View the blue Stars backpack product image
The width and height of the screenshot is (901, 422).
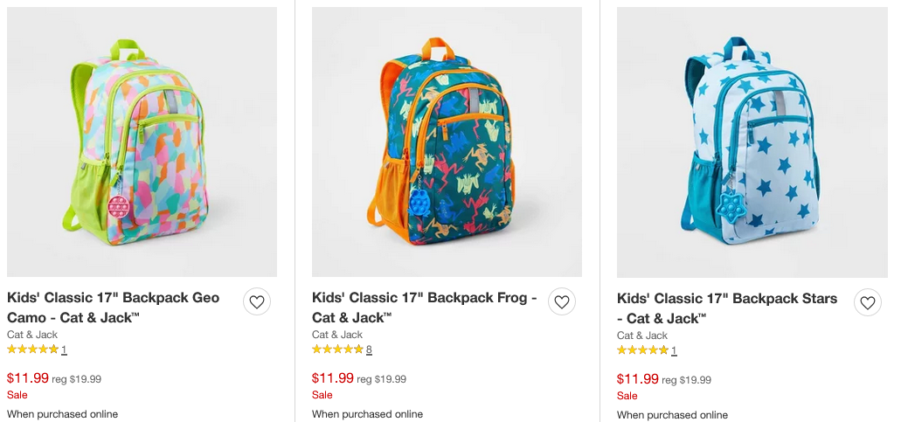point(752,142)
